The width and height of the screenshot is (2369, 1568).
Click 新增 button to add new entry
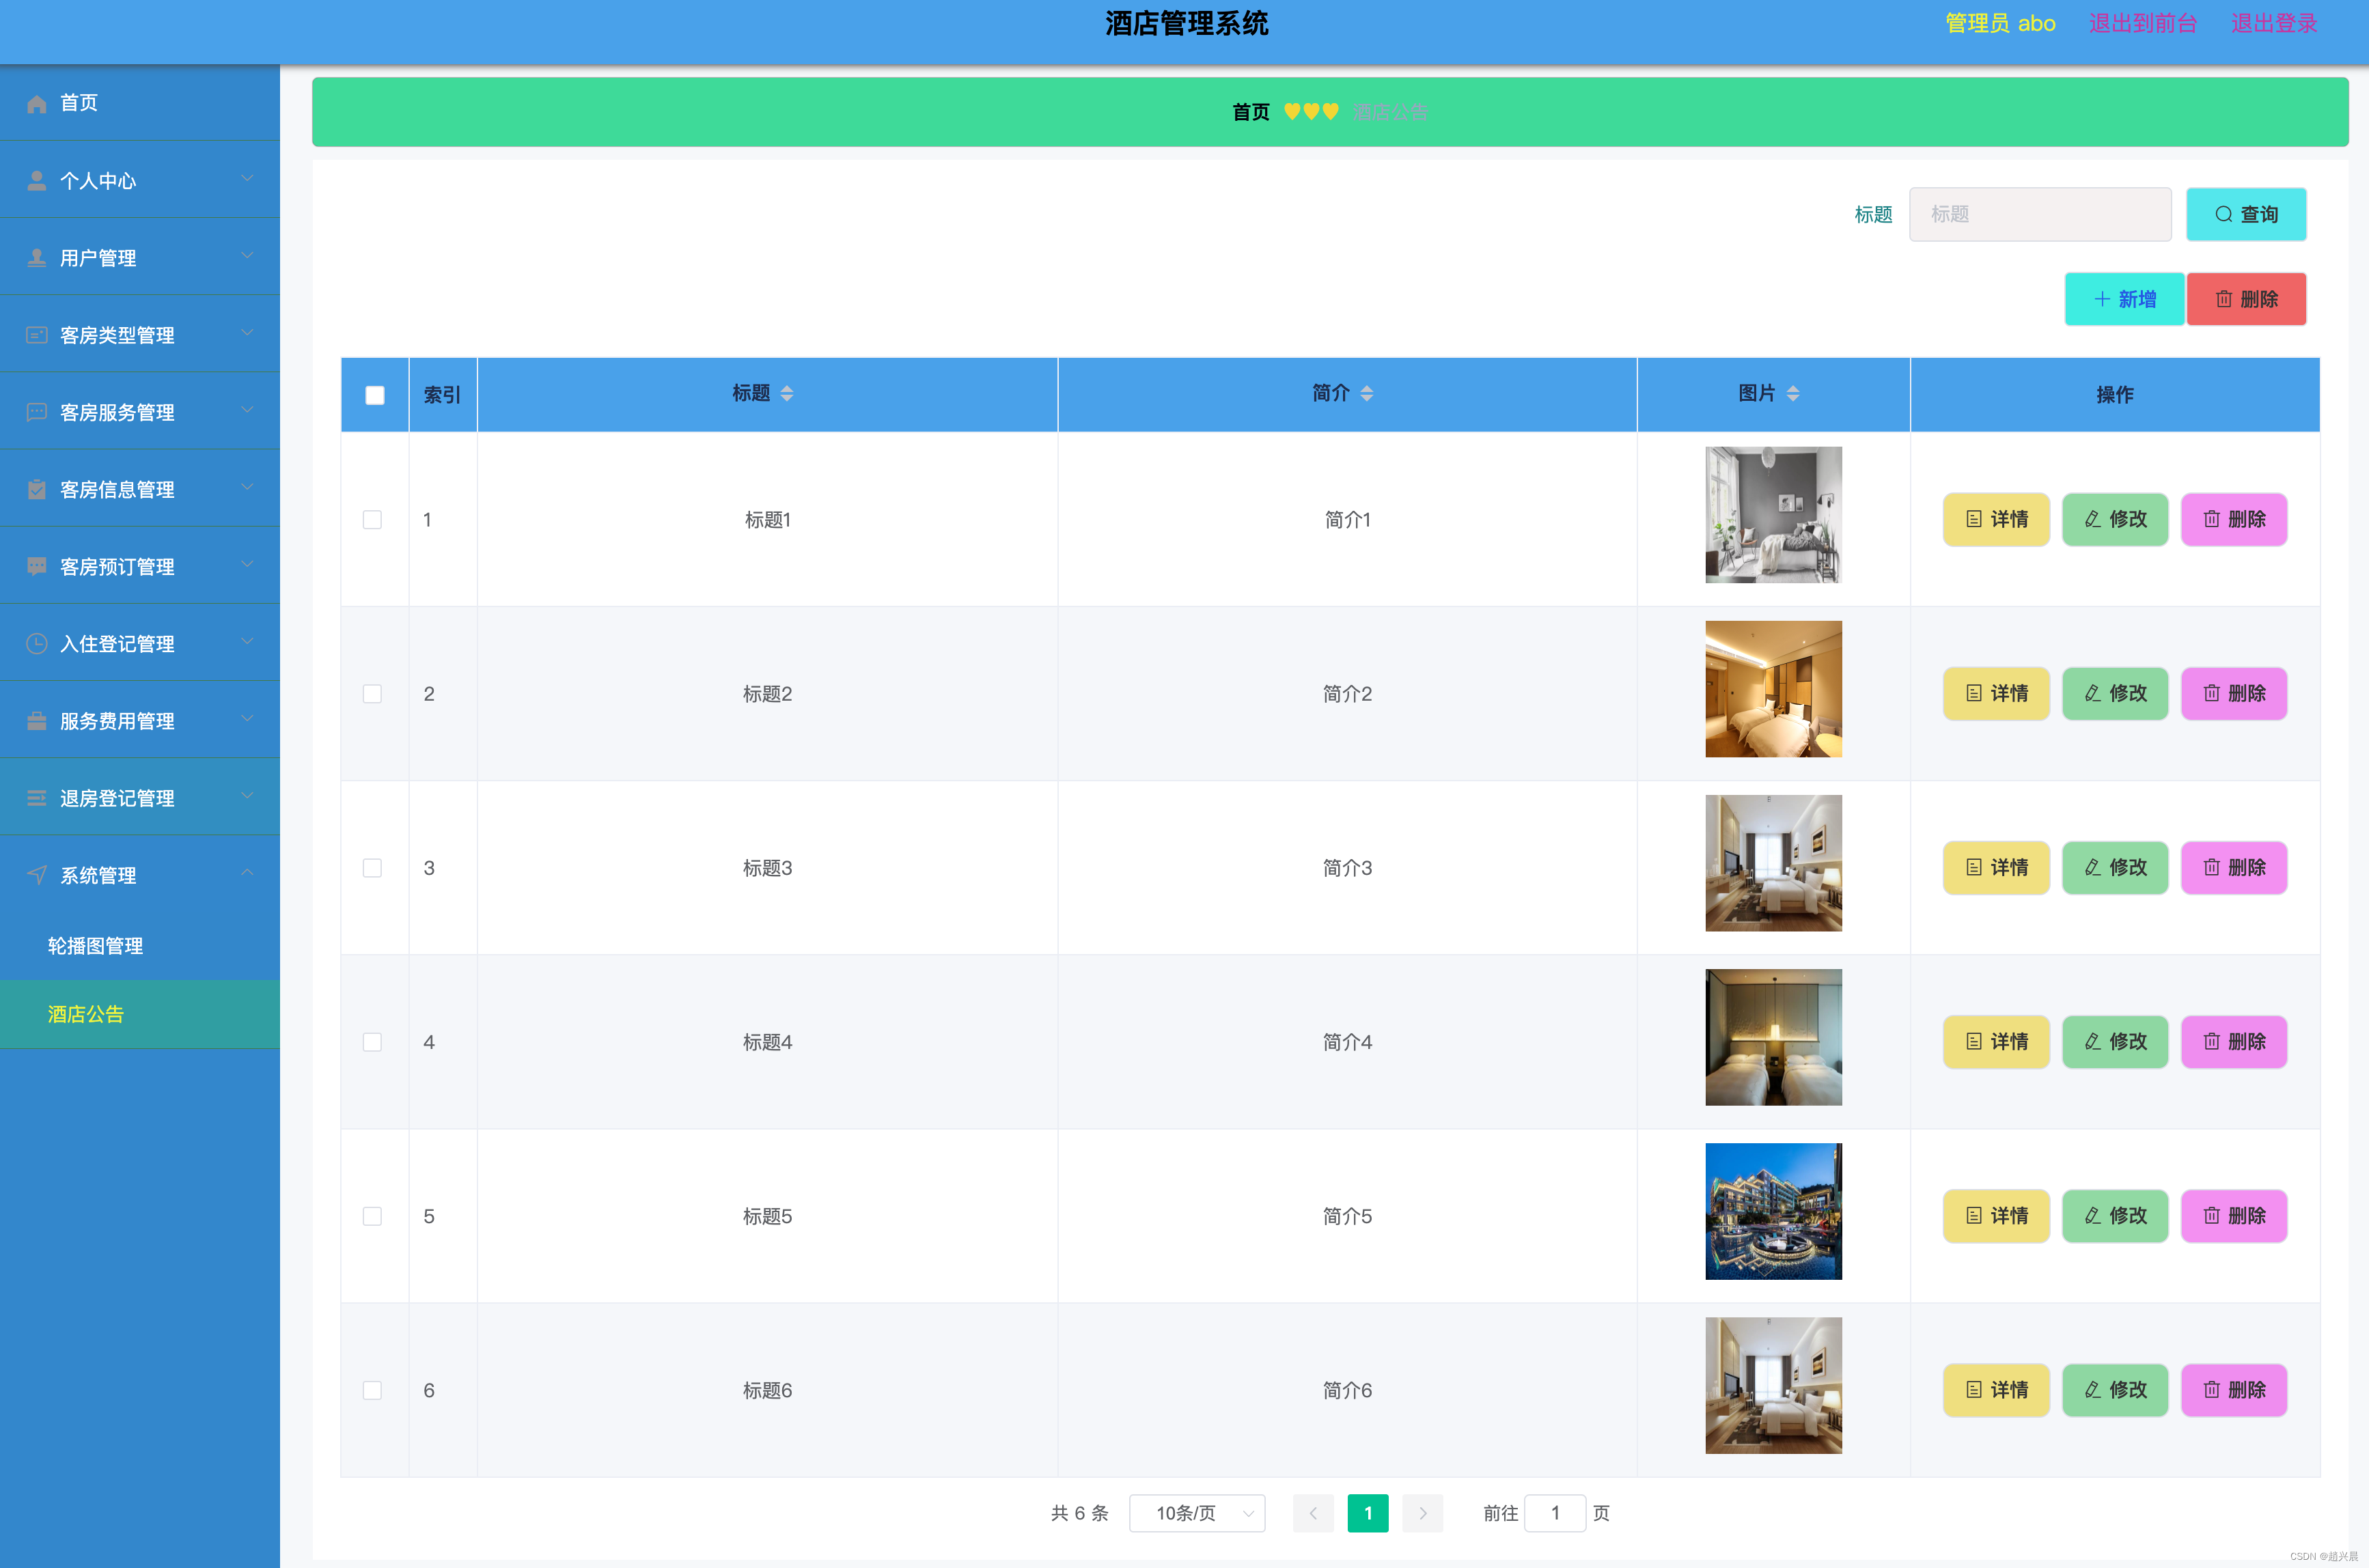2124,299
